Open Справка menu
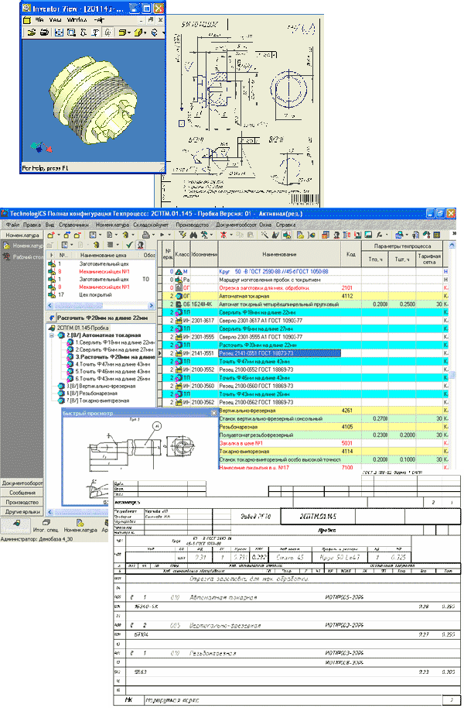Screen dimensions: 464x708 [285, 225]
